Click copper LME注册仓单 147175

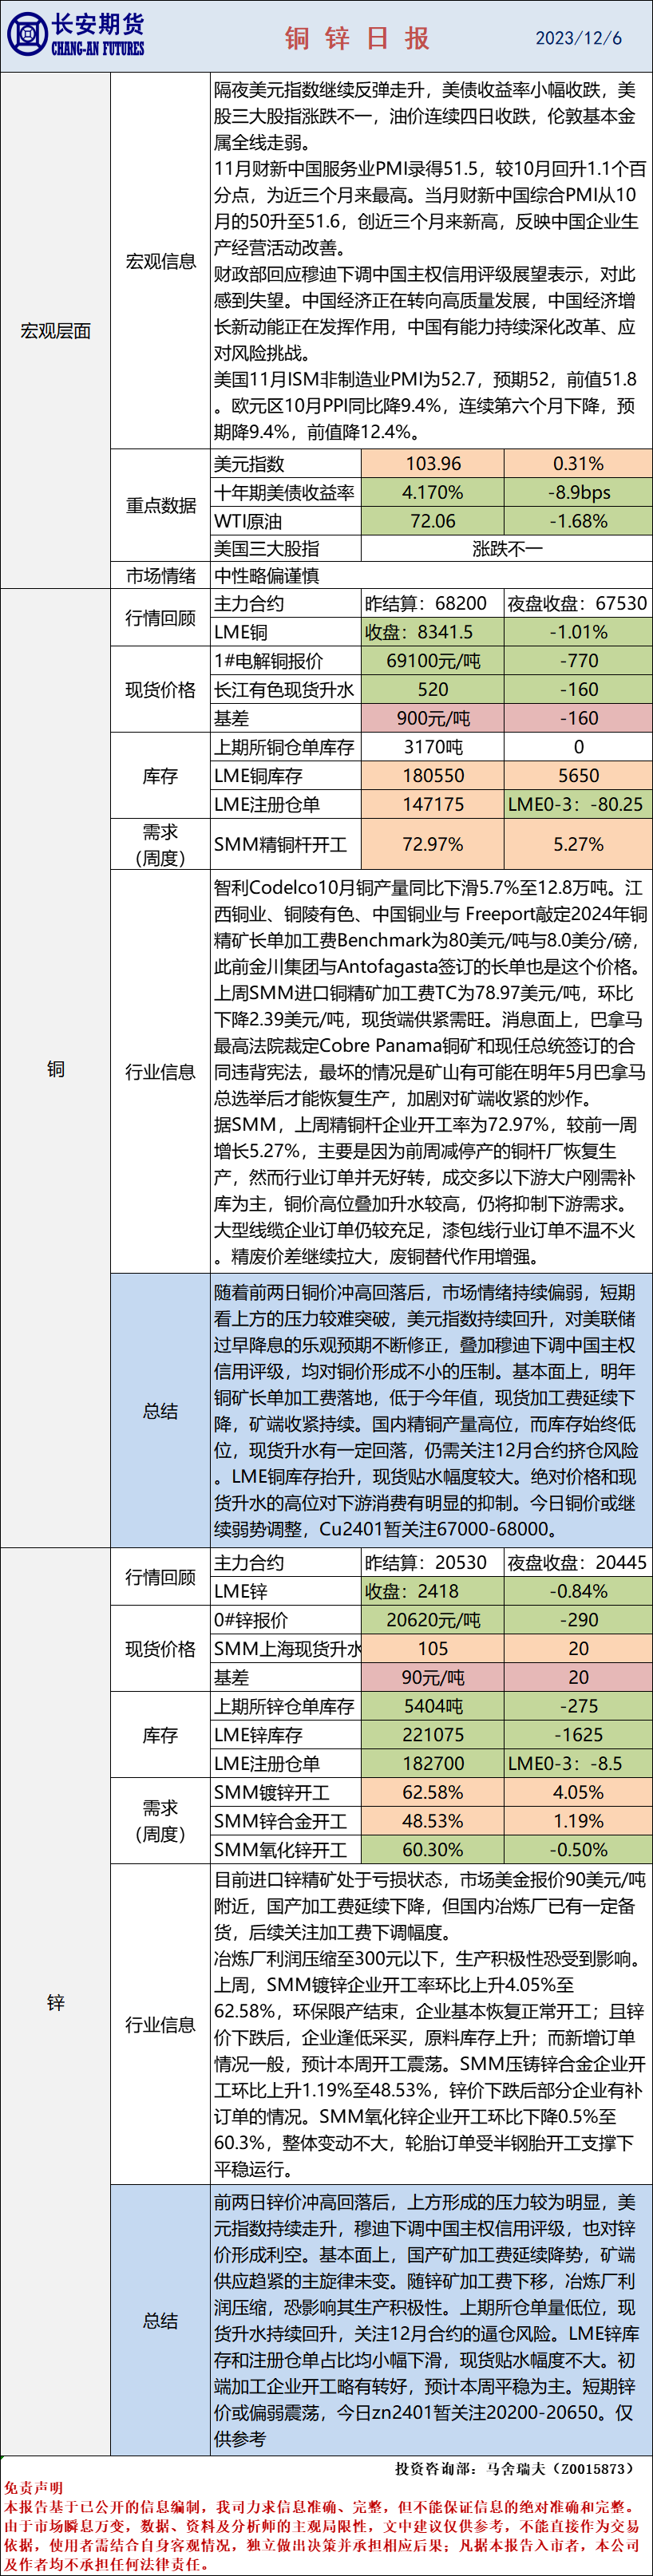coord(432,804)
